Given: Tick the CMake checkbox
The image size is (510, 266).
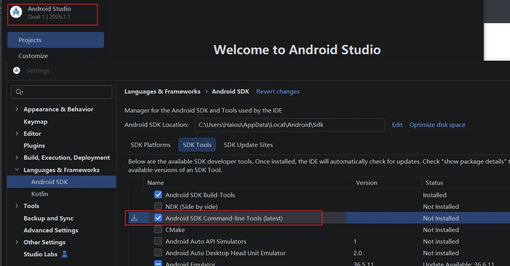Looking at the screenshot, I should click(158, 230).
